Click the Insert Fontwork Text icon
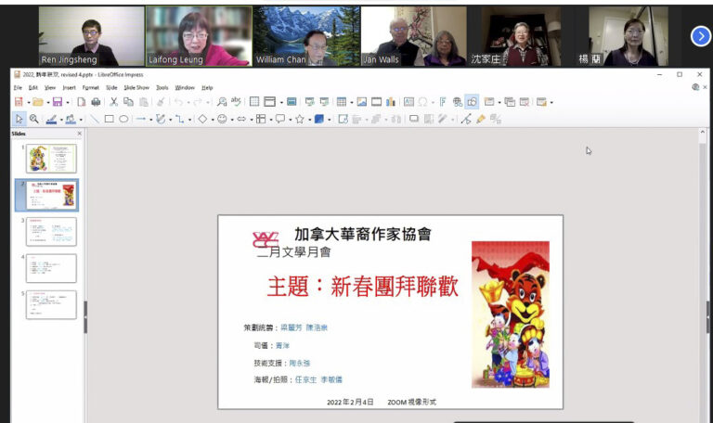 coord(443,102)
